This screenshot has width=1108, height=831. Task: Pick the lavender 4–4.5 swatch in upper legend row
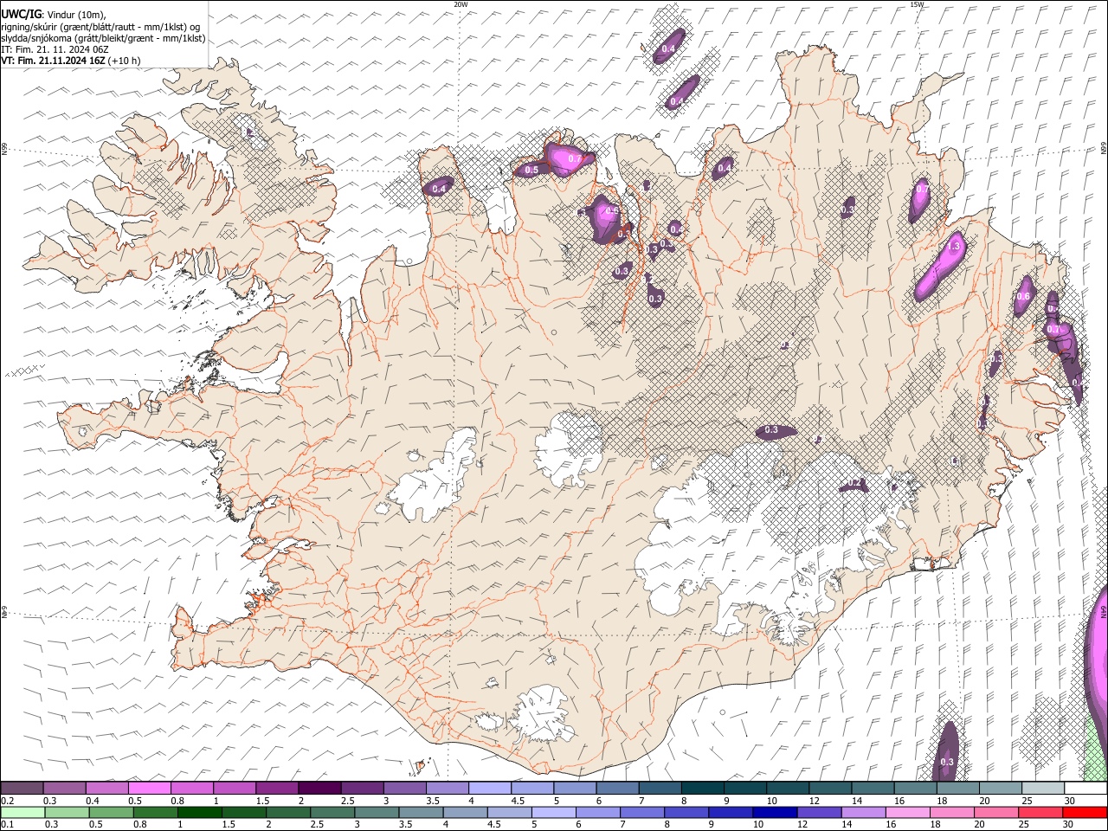(x=489, y=789)
